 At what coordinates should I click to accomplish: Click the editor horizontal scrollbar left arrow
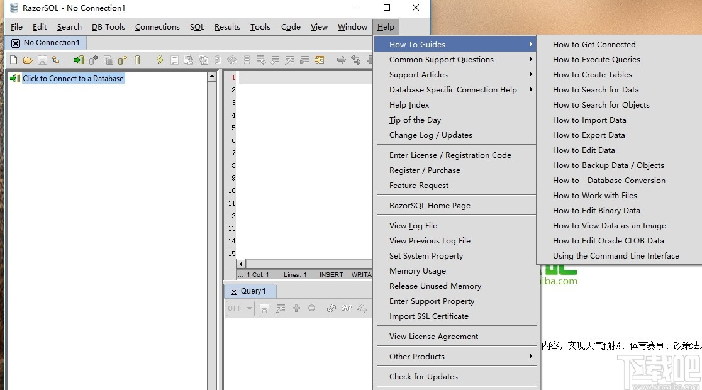[x=242, y=264]
